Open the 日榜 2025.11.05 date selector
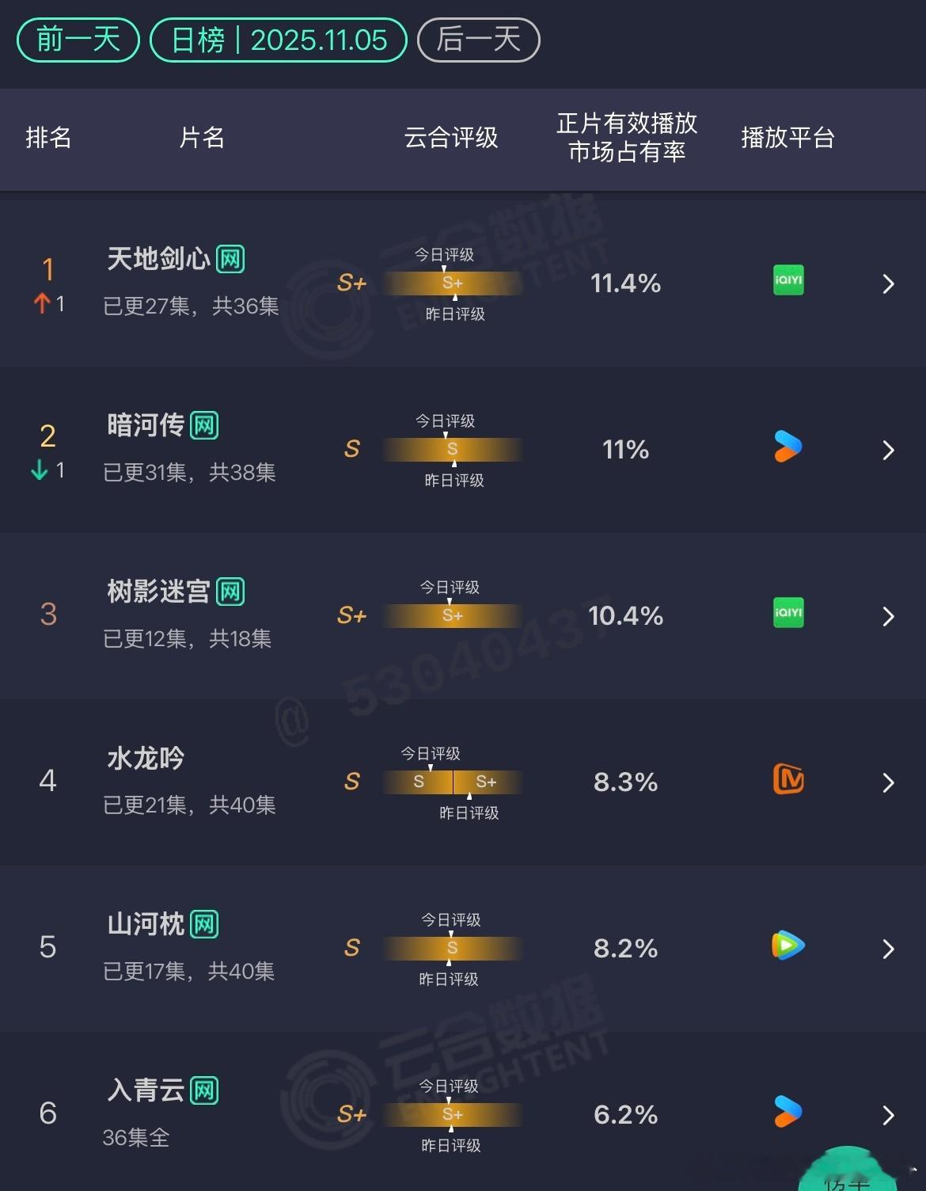Screen dimensions: 926x1191 [279, 40]
